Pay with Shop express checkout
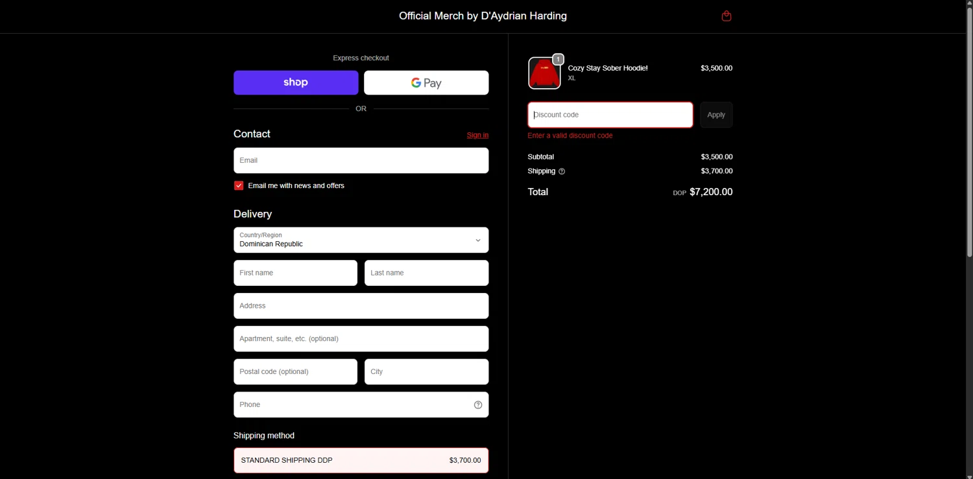 pyautogui.click(x=296, y=83)
